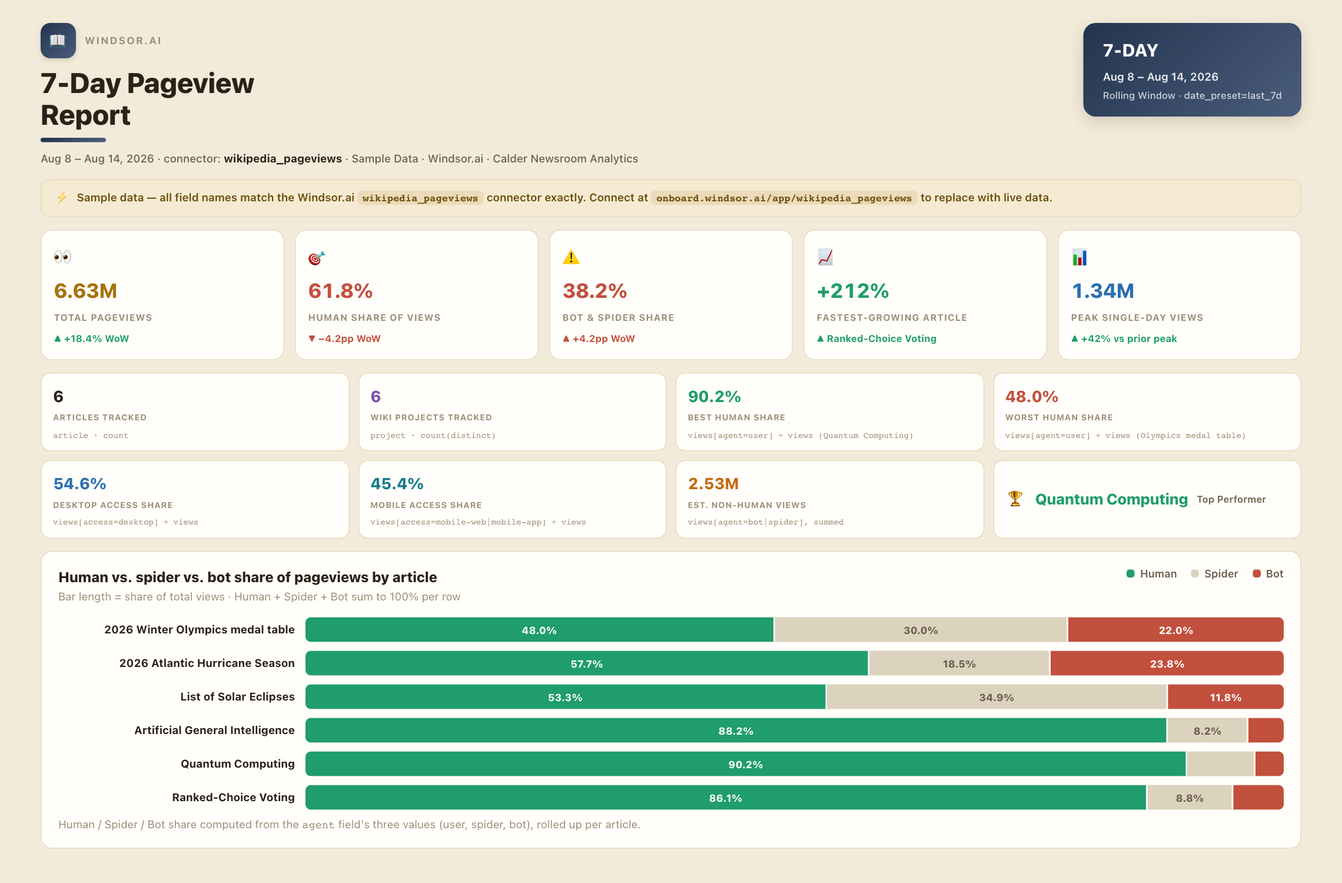The image size is (1342, 883).
Task: Click the eyes icon on Total Pageviews card
Action: coord(62,257)
